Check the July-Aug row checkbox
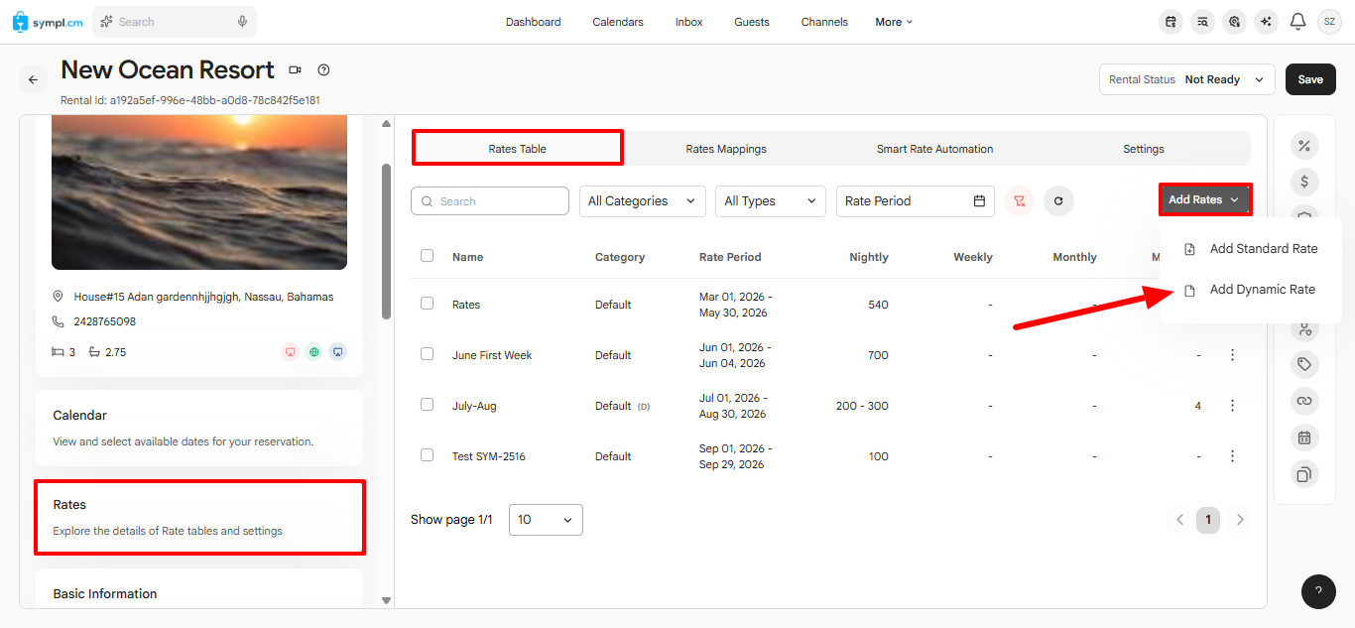Screen dimensions: 1355x628 pyautogui.click(x=427, y=405)
